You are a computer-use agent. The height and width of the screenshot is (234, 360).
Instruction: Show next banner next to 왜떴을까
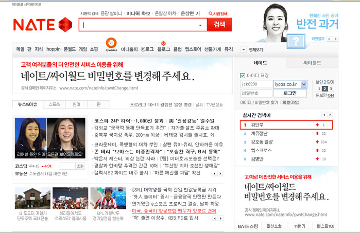[x=336, y=39]
